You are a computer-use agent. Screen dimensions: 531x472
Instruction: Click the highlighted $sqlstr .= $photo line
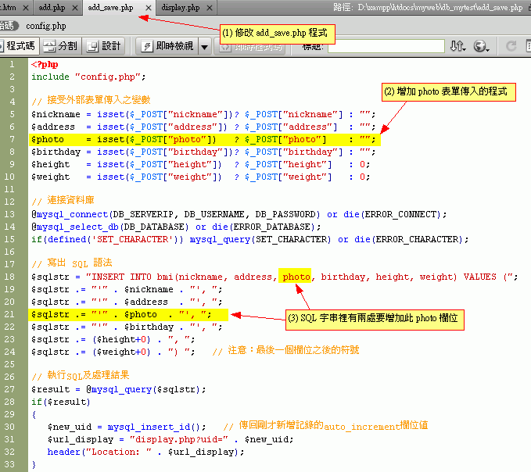(x=129, y=315)
